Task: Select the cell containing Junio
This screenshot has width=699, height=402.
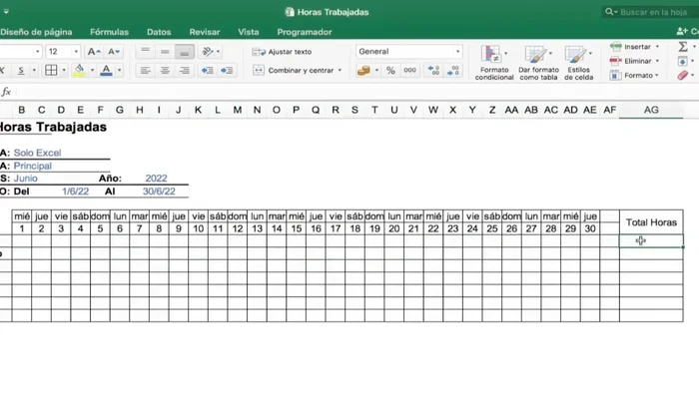Action: (25, 179)
